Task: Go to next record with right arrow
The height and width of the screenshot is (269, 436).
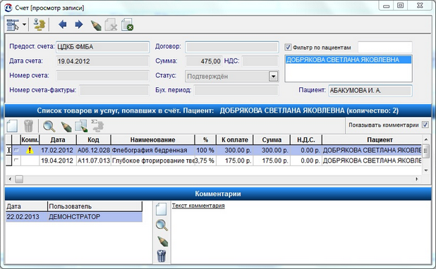Action: tap(79, 25)
